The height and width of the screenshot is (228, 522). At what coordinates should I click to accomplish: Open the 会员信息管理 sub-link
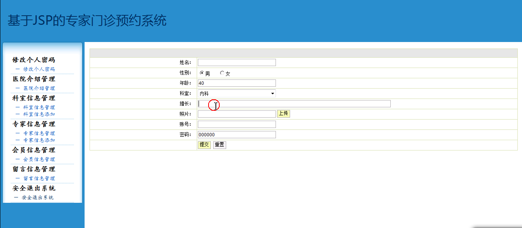[39, 159]
